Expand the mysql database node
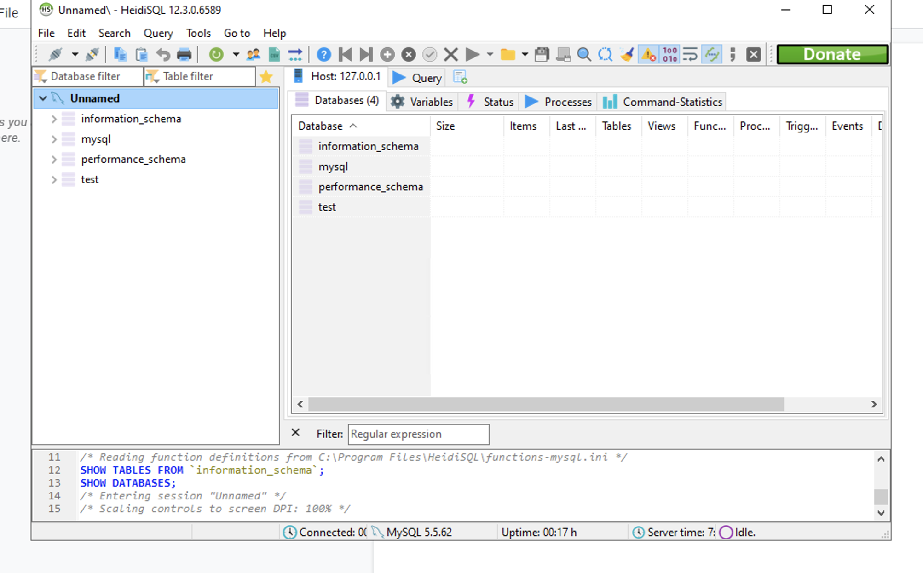 (x=54, y=139)
